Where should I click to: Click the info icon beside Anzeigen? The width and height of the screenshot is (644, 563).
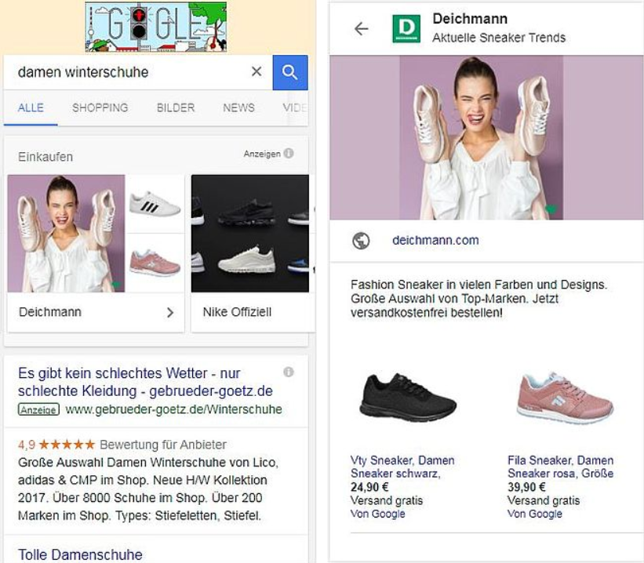tap(289, 153)
